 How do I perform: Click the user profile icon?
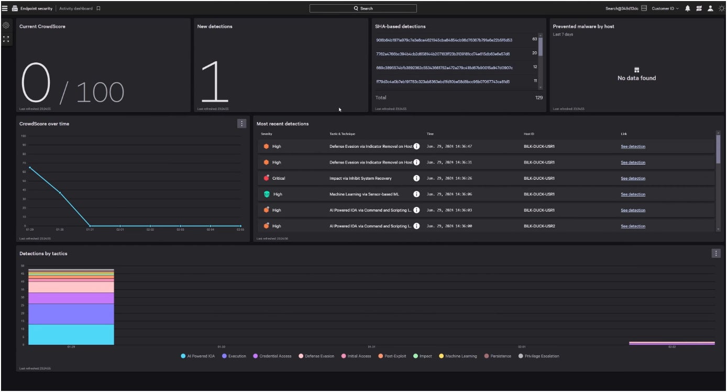[710, 8]
